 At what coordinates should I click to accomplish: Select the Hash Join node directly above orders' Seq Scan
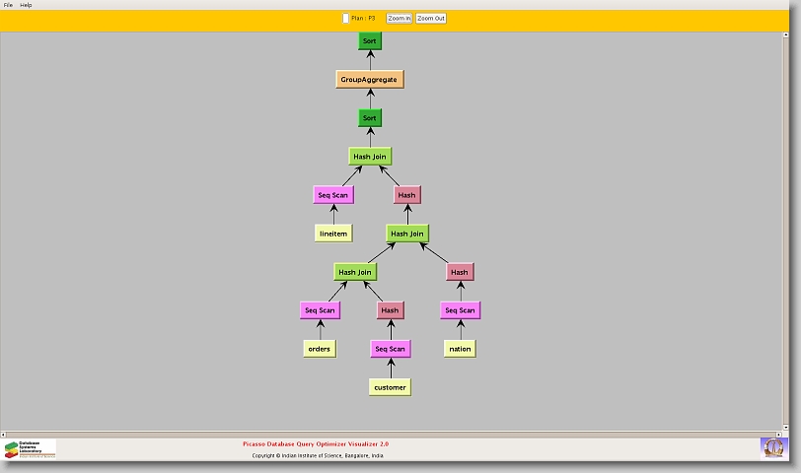(355, 272)
